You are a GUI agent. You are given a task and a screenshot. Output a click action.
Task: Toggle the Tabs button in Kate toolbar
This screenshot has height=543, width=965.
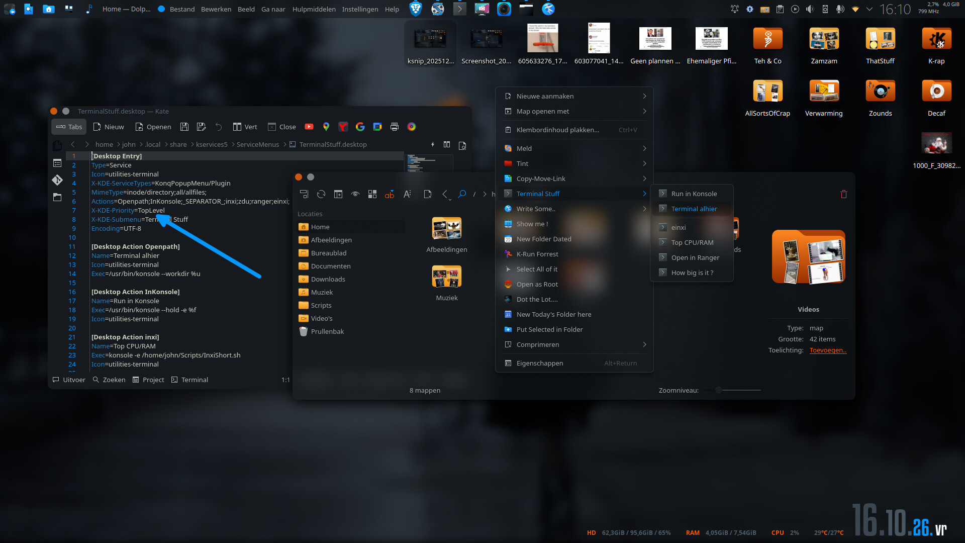click(x=69, y=127)
